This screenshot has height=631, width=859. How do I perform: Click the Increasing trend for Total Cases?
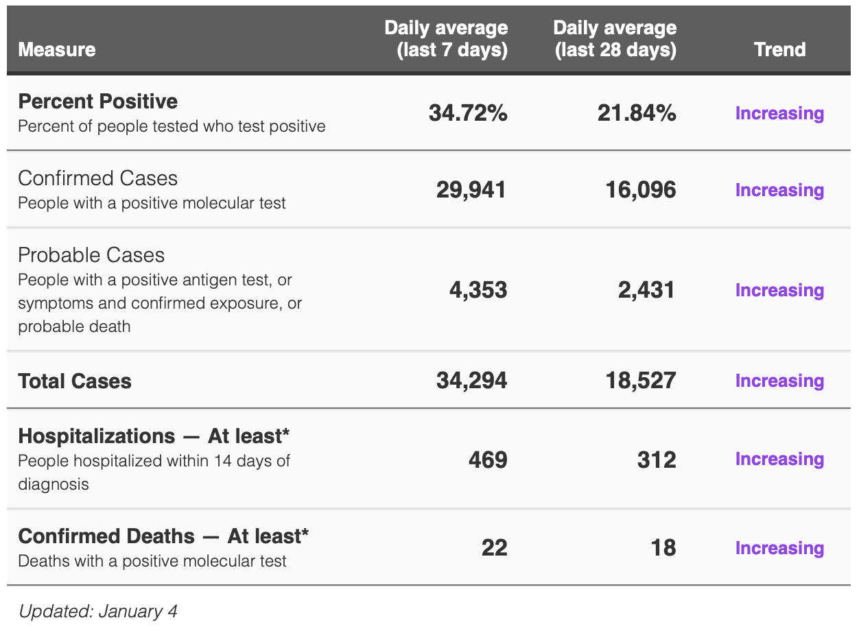pos(779,381)
